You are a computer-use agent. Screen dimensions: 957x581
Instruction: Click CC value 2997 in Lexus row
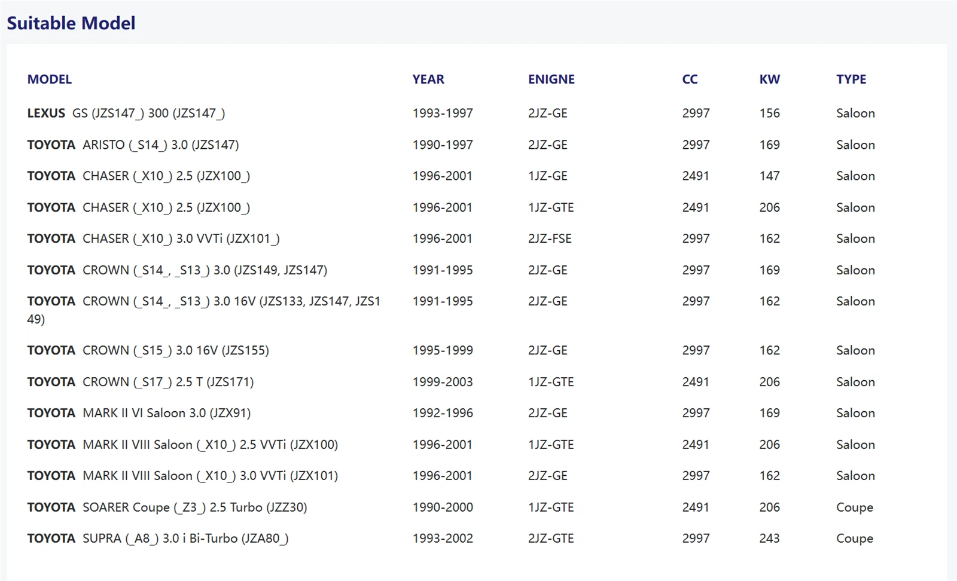(x=696, y=113)
